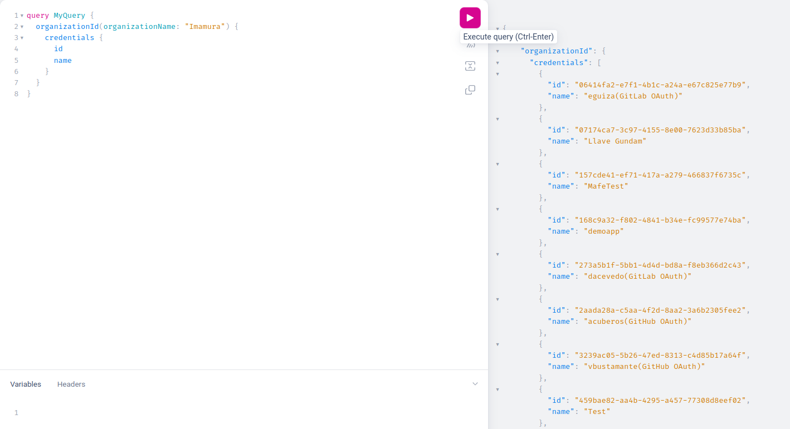The height and width of the screenshot is (429, 790).
Task: Collapse the "credentials" array in the response
Action: 498,62
